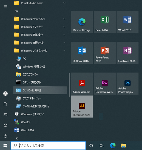Collapse the Windows システム ツール folder
Viewport: 142px width, 150px height.
40,51
